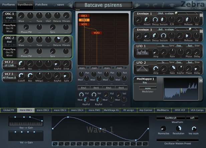Click the VCF 2 Cutoff knob

21,63
